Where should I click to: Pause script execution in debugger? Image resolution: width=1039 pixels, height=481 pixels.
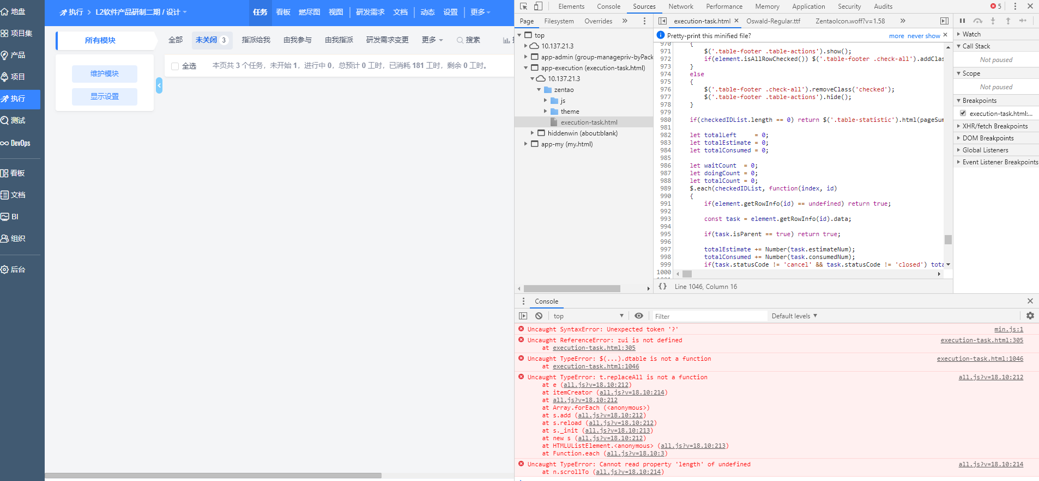click(x=962, y=21)
